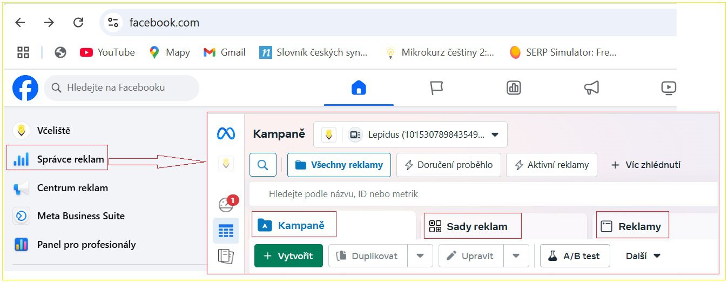Reload the page with browser refresh icon

(78, 23)
